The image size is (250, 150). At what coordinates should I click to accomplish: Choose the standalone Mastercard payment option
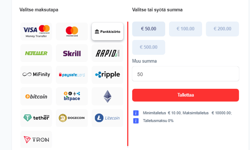click(72, 31)
